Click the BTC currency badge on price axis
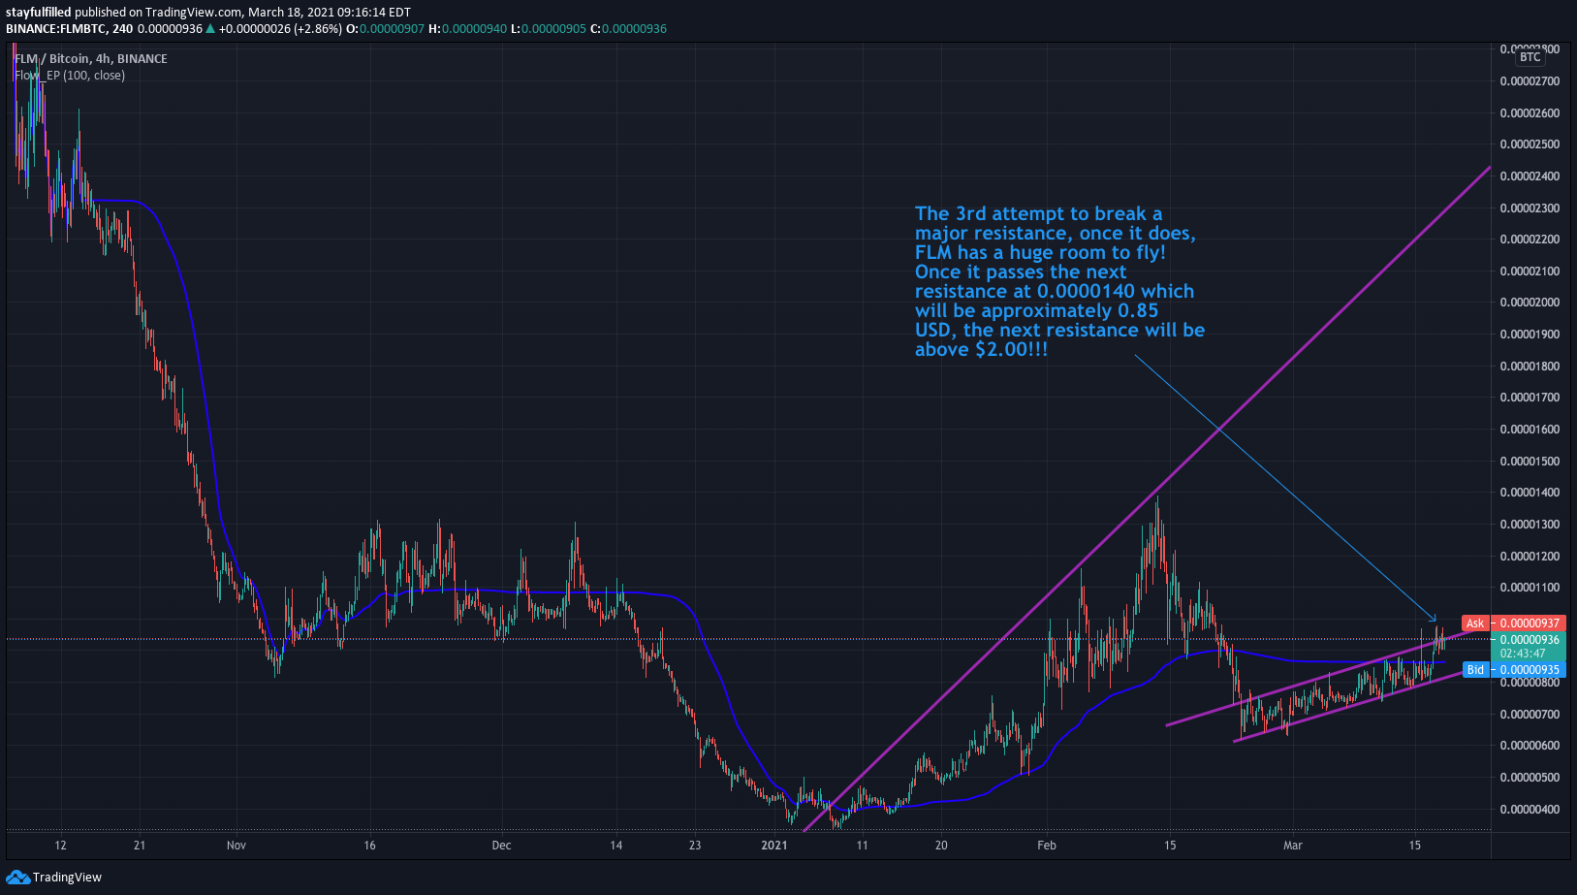 [1530, 57]
